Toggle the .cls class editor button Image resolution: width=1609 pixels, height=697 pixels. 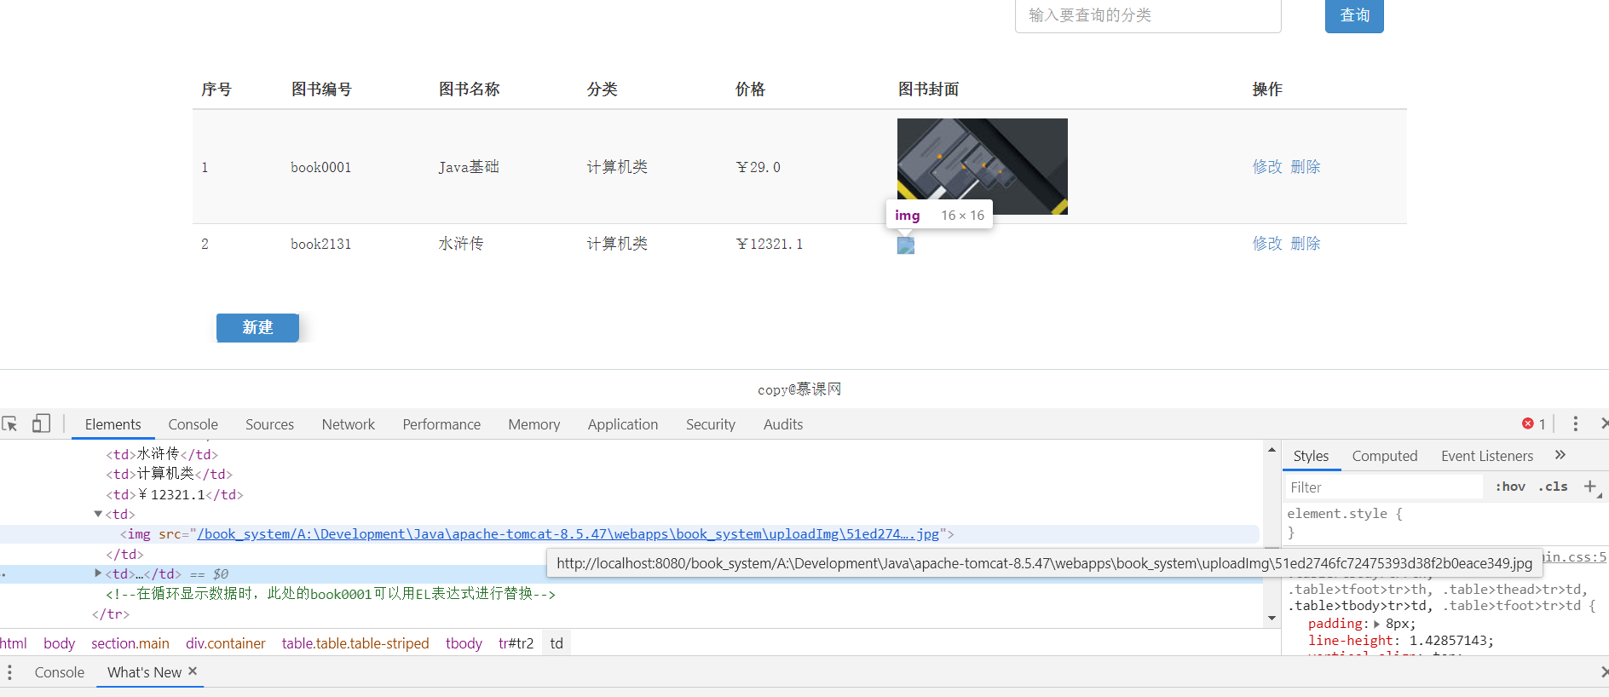point(1553,487)
